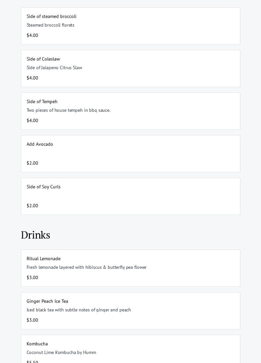261x363 pixels.
Task: Click the Side of Jalapeno Citrus Slaw text
Action: pyautogui.click(x=54, y=68)
